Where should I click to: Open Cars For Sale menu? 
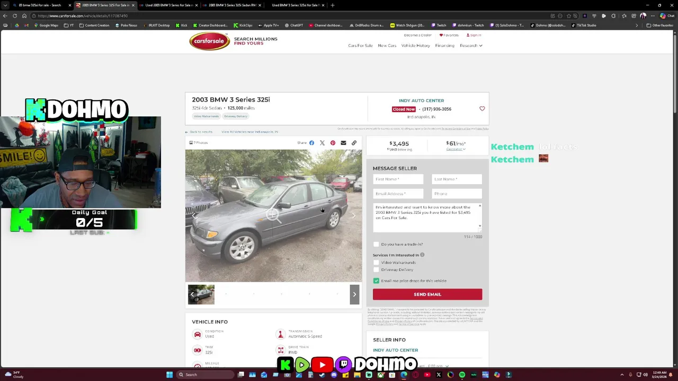(x=360, y=46)
